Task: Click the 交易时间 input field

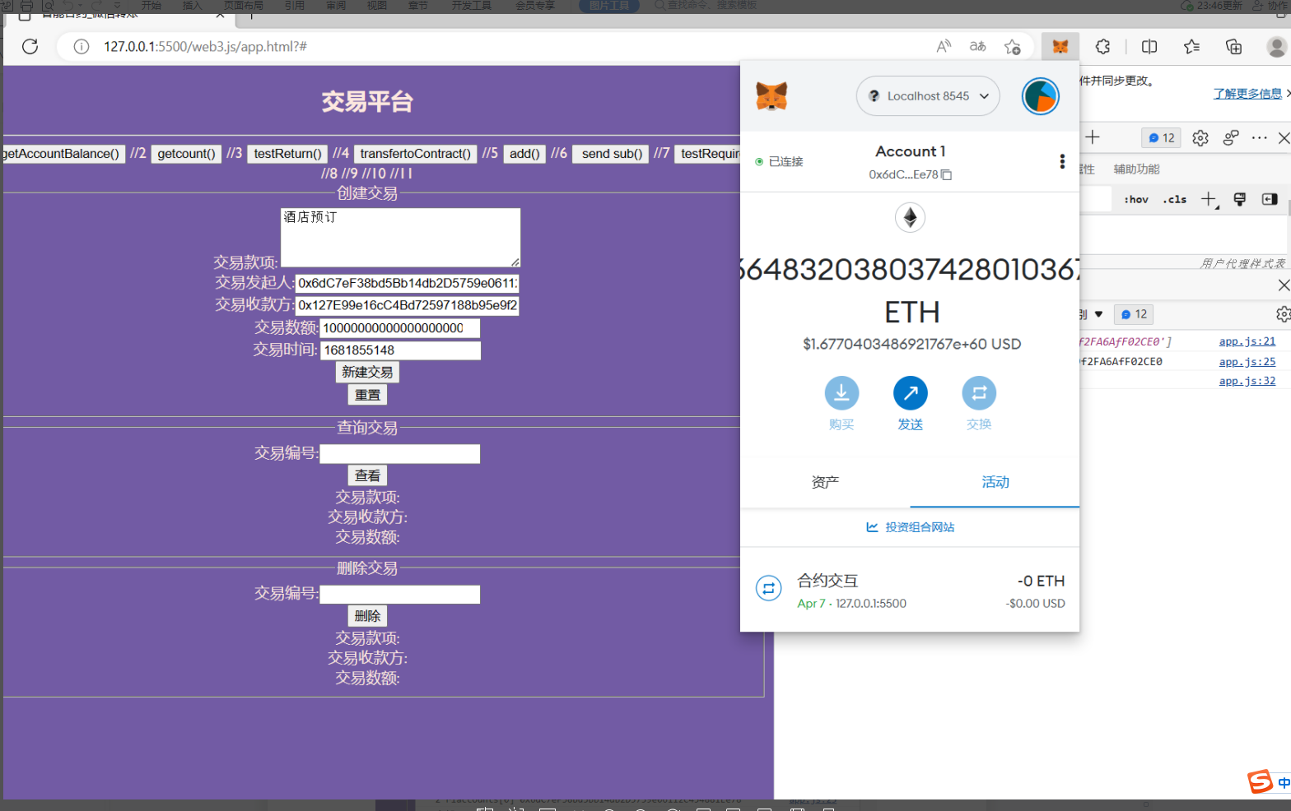Action: coord(399,350)
